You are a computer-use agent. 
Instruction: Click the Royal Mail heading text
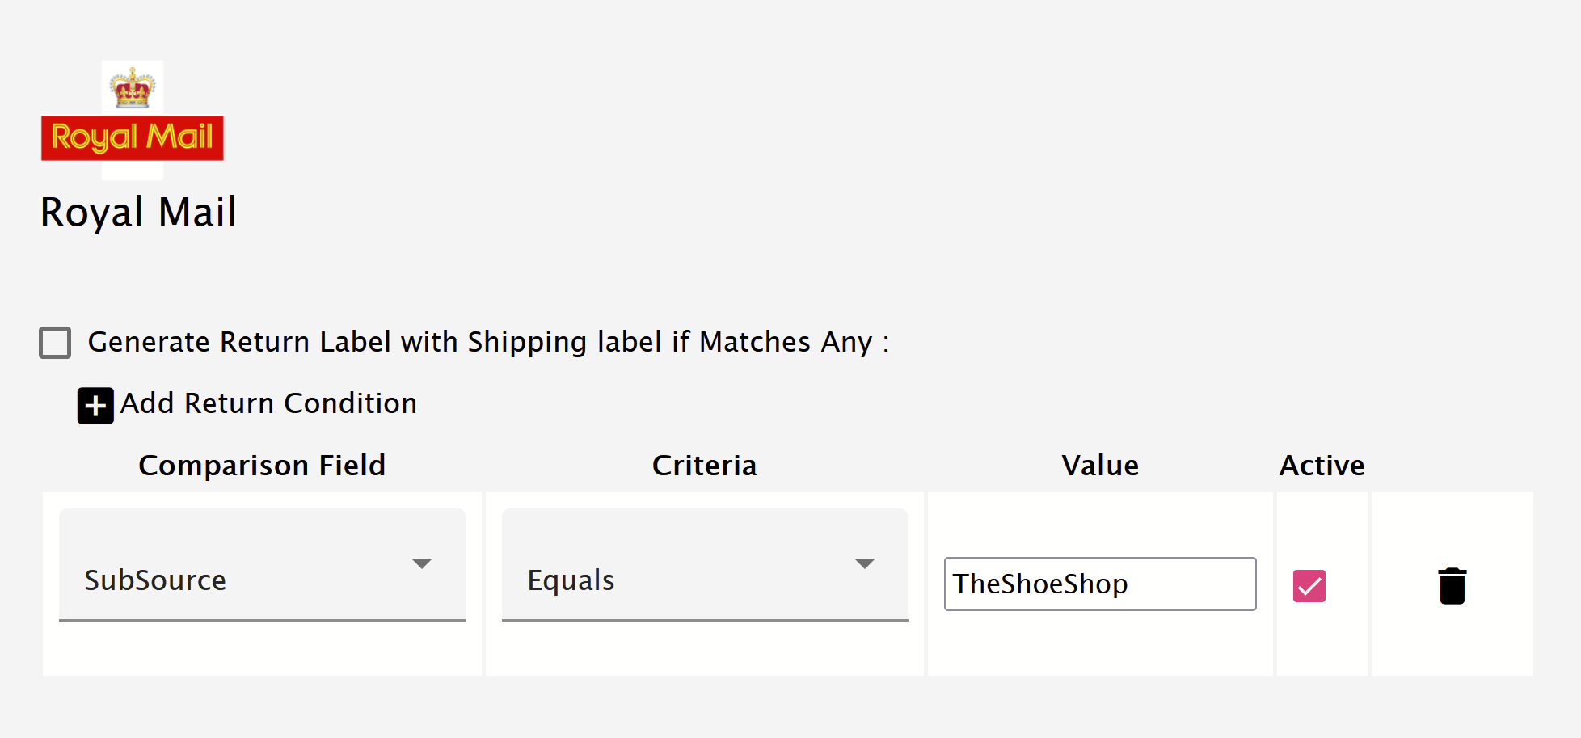tap(138, 213)
